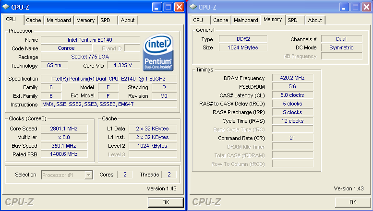Switch to Memory tab in left CPU-Z window

pos(85,20)
